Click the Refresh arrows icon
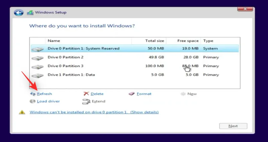The image size is (268, 142). (32, 94)
